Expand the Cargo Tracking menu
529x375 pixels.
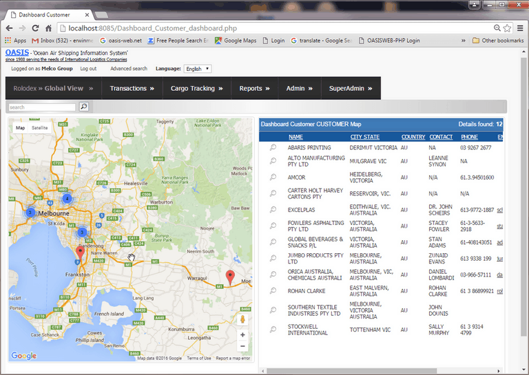pyautogui.click(x=197, y=88)
